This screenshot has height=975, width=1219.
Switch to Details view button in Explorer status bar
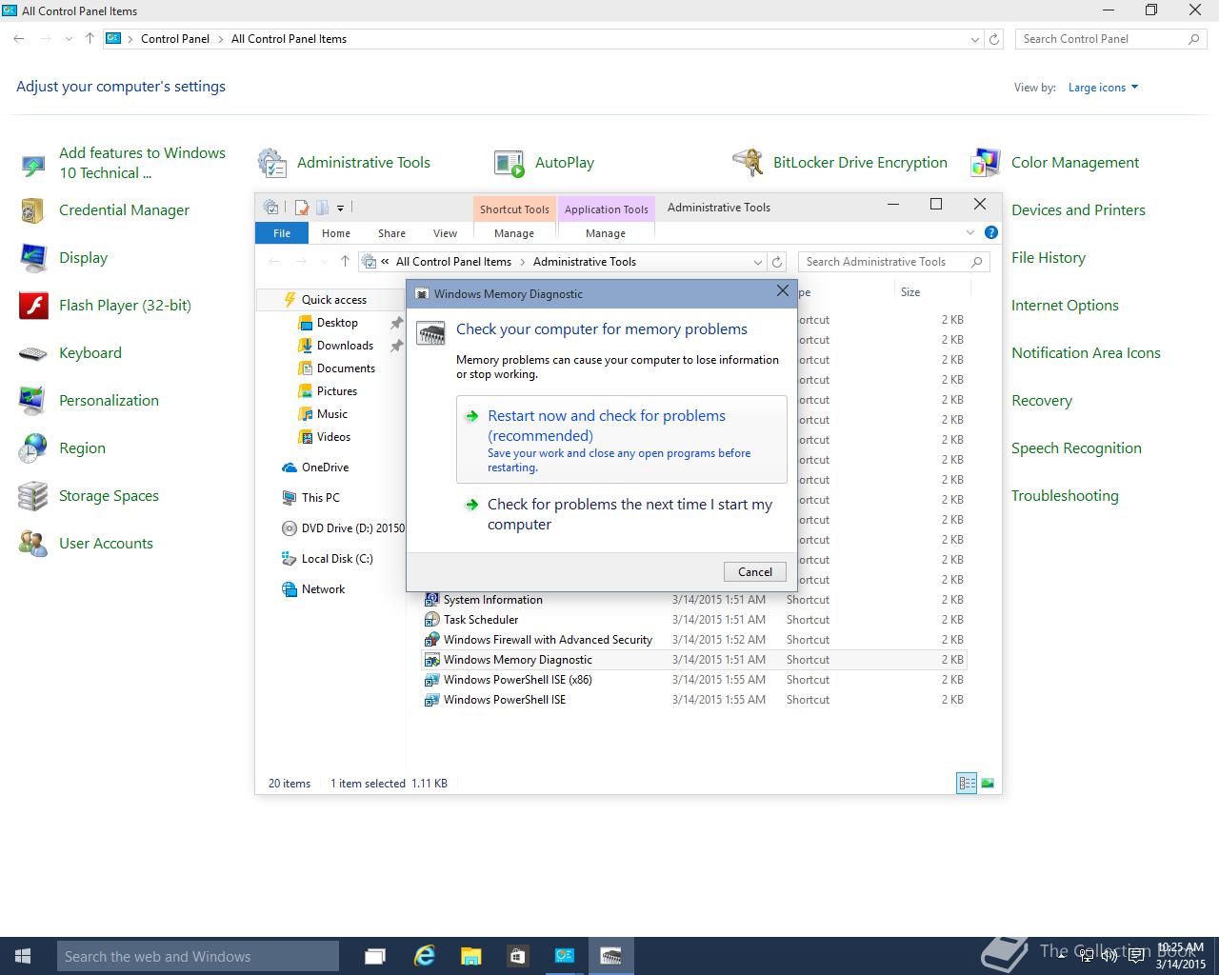967,784
